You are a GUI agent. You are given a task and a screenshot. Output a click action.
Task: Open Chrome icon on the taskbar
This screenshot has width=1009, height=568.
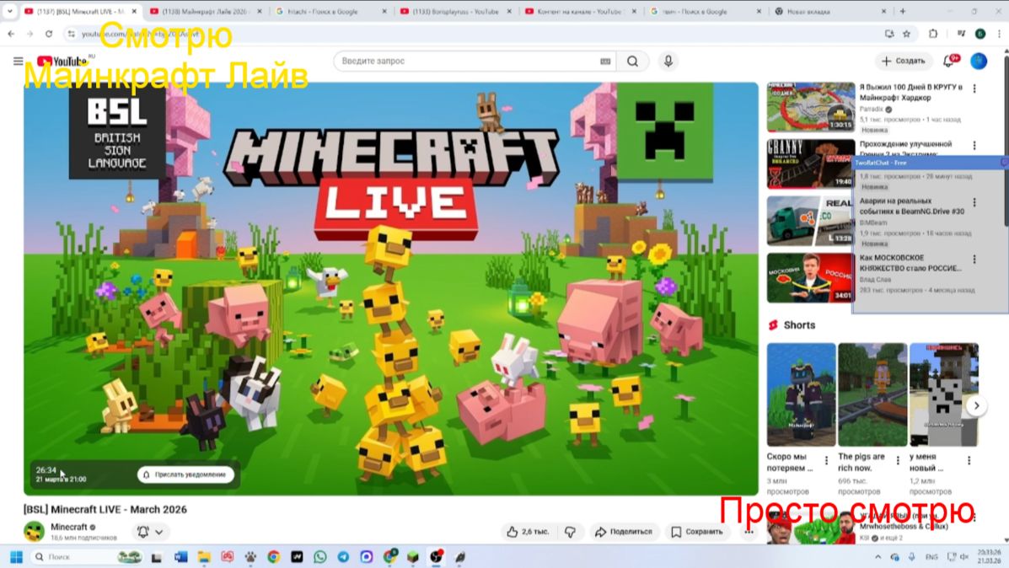click(273, 557)
